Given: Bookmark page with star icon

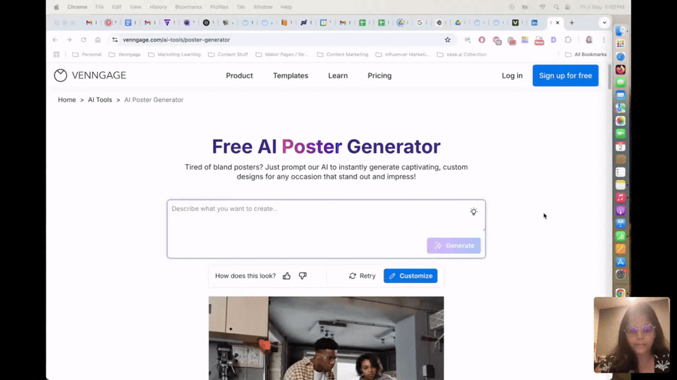Looking at the screenshot, I should (448, 40).
